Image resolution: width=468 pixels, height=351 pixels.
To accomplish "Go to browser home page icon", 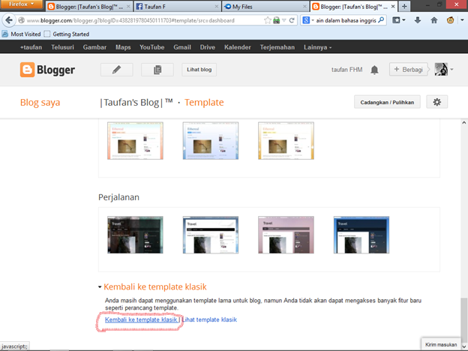I will [x=434, y=20].
